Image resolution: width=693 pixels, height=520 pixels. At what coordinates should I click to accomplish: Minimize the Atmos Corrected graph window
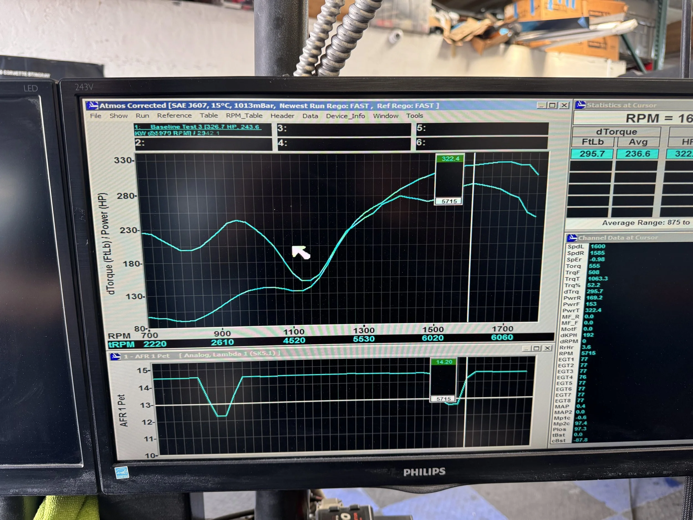(x=541, y=105)
